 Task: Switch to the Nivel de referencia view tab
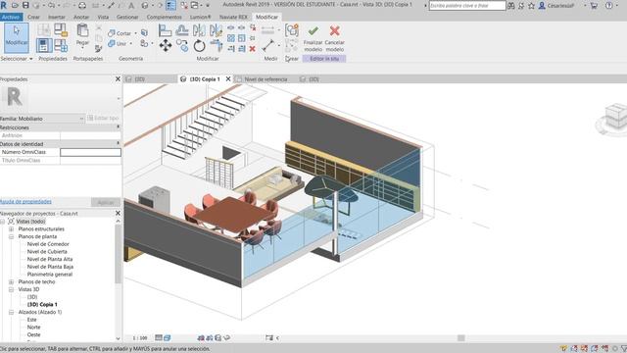(x=265, y=79)
